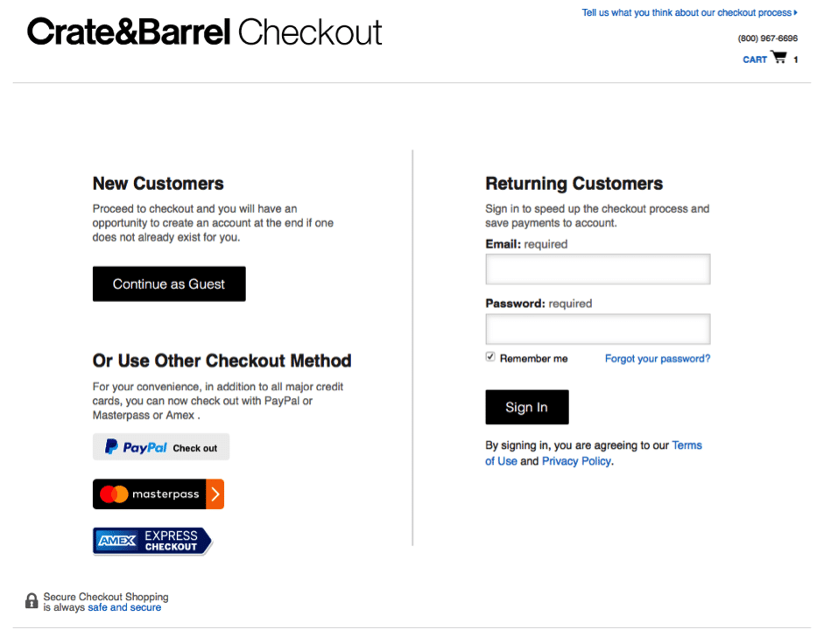This screenshot has height=637, width=824.
Task: Open the shopping cart icon
Action: [x=778, y=58]
